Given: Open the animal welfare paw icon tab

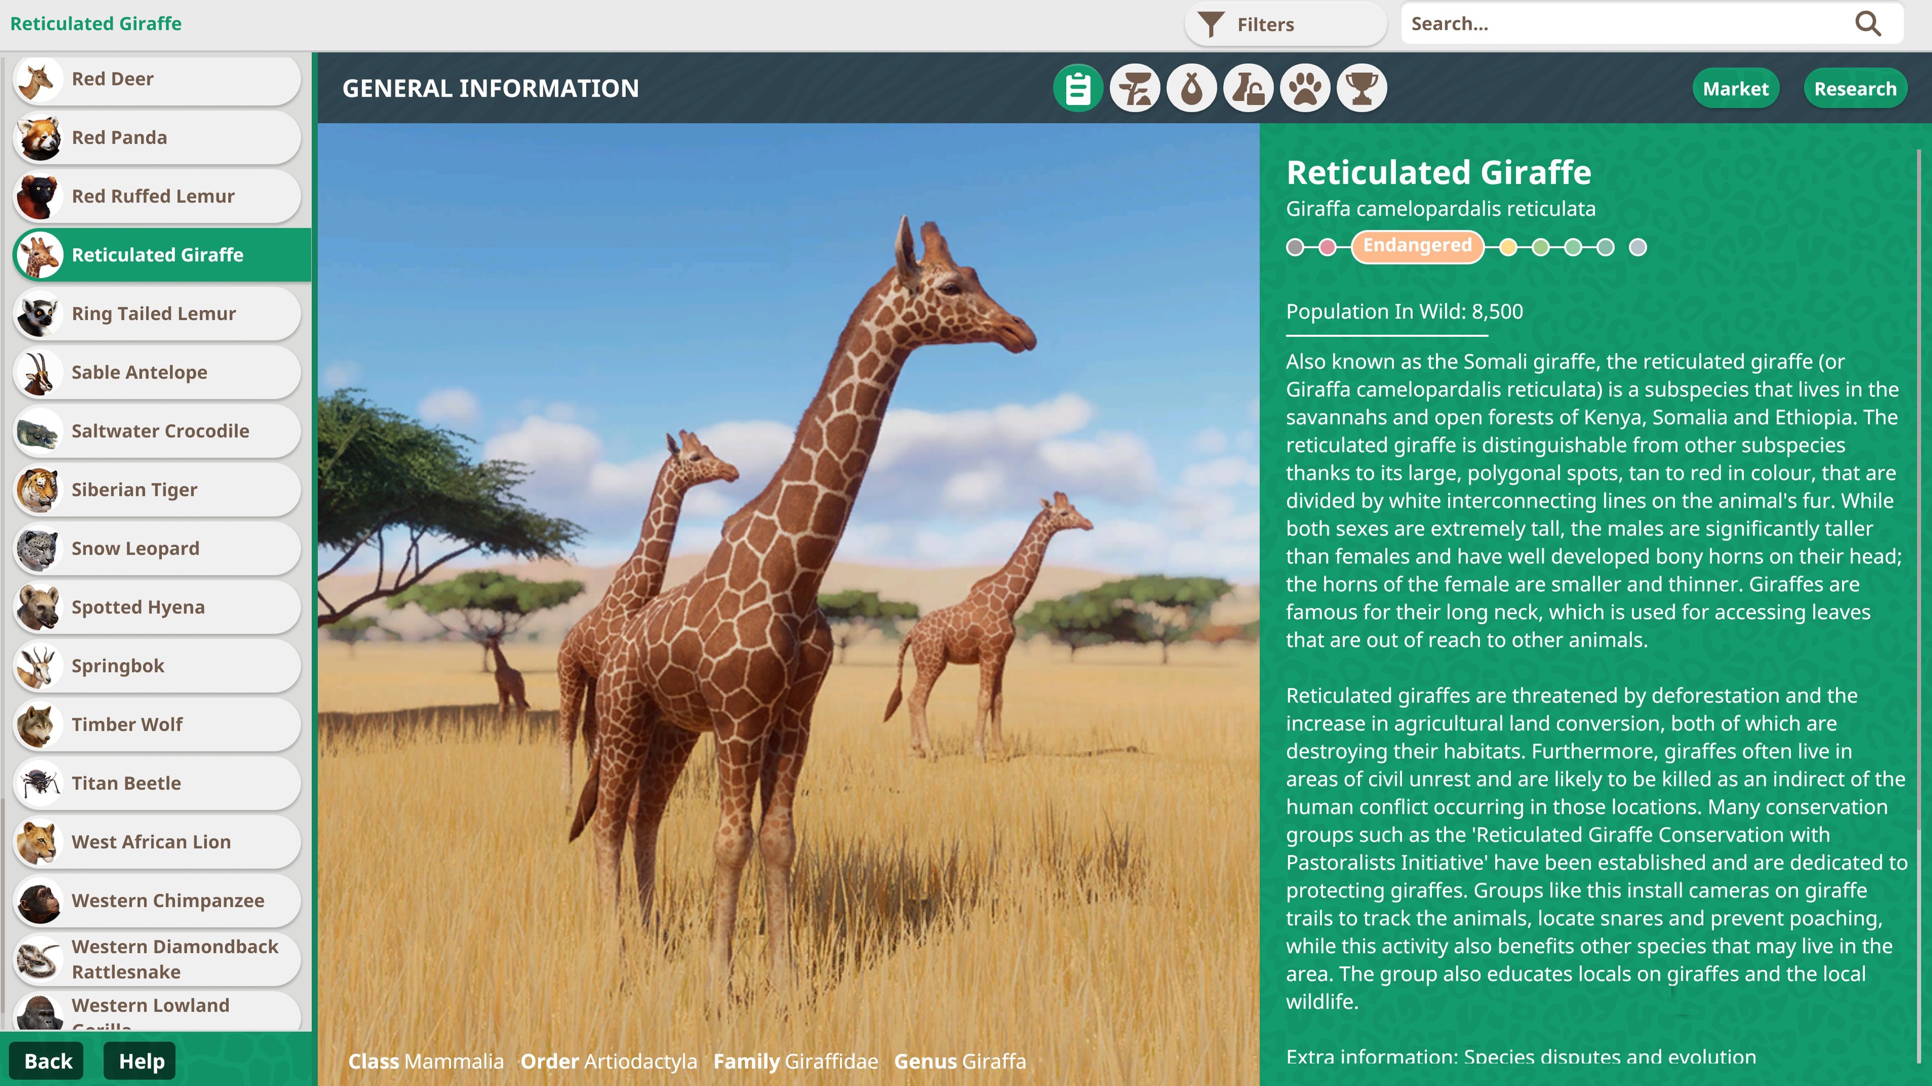Looking at the screenshot, I should coord(1306,87).
